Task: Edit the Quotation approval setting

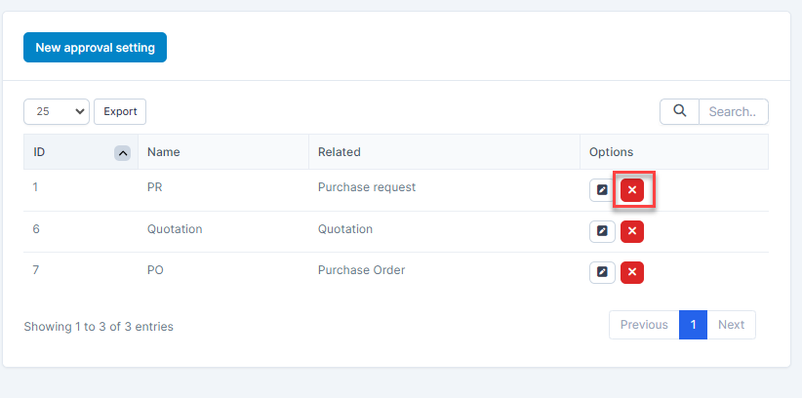Action: pyautogui.click(x=602, y=231)
